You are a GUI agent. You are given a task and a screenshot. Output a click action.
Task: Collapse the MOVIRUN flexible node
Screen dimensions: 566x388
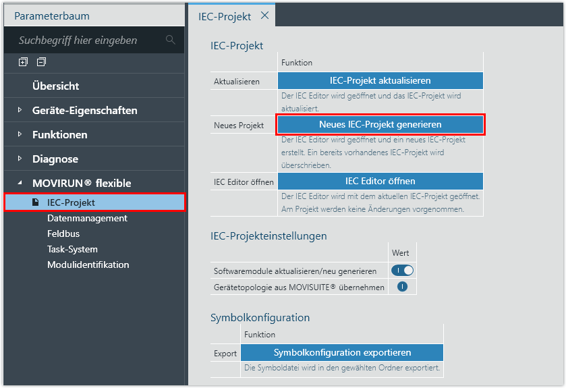pyautogui.click(x=20, y=183)
